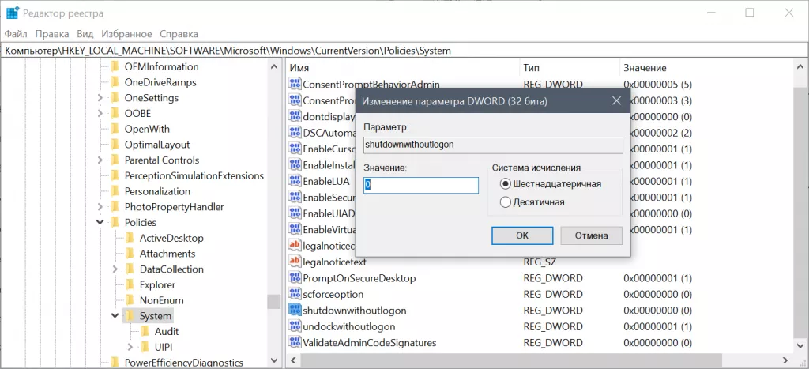The image size is (809, 369).
Task: Open the Файл menu
Action: (16, 34)
